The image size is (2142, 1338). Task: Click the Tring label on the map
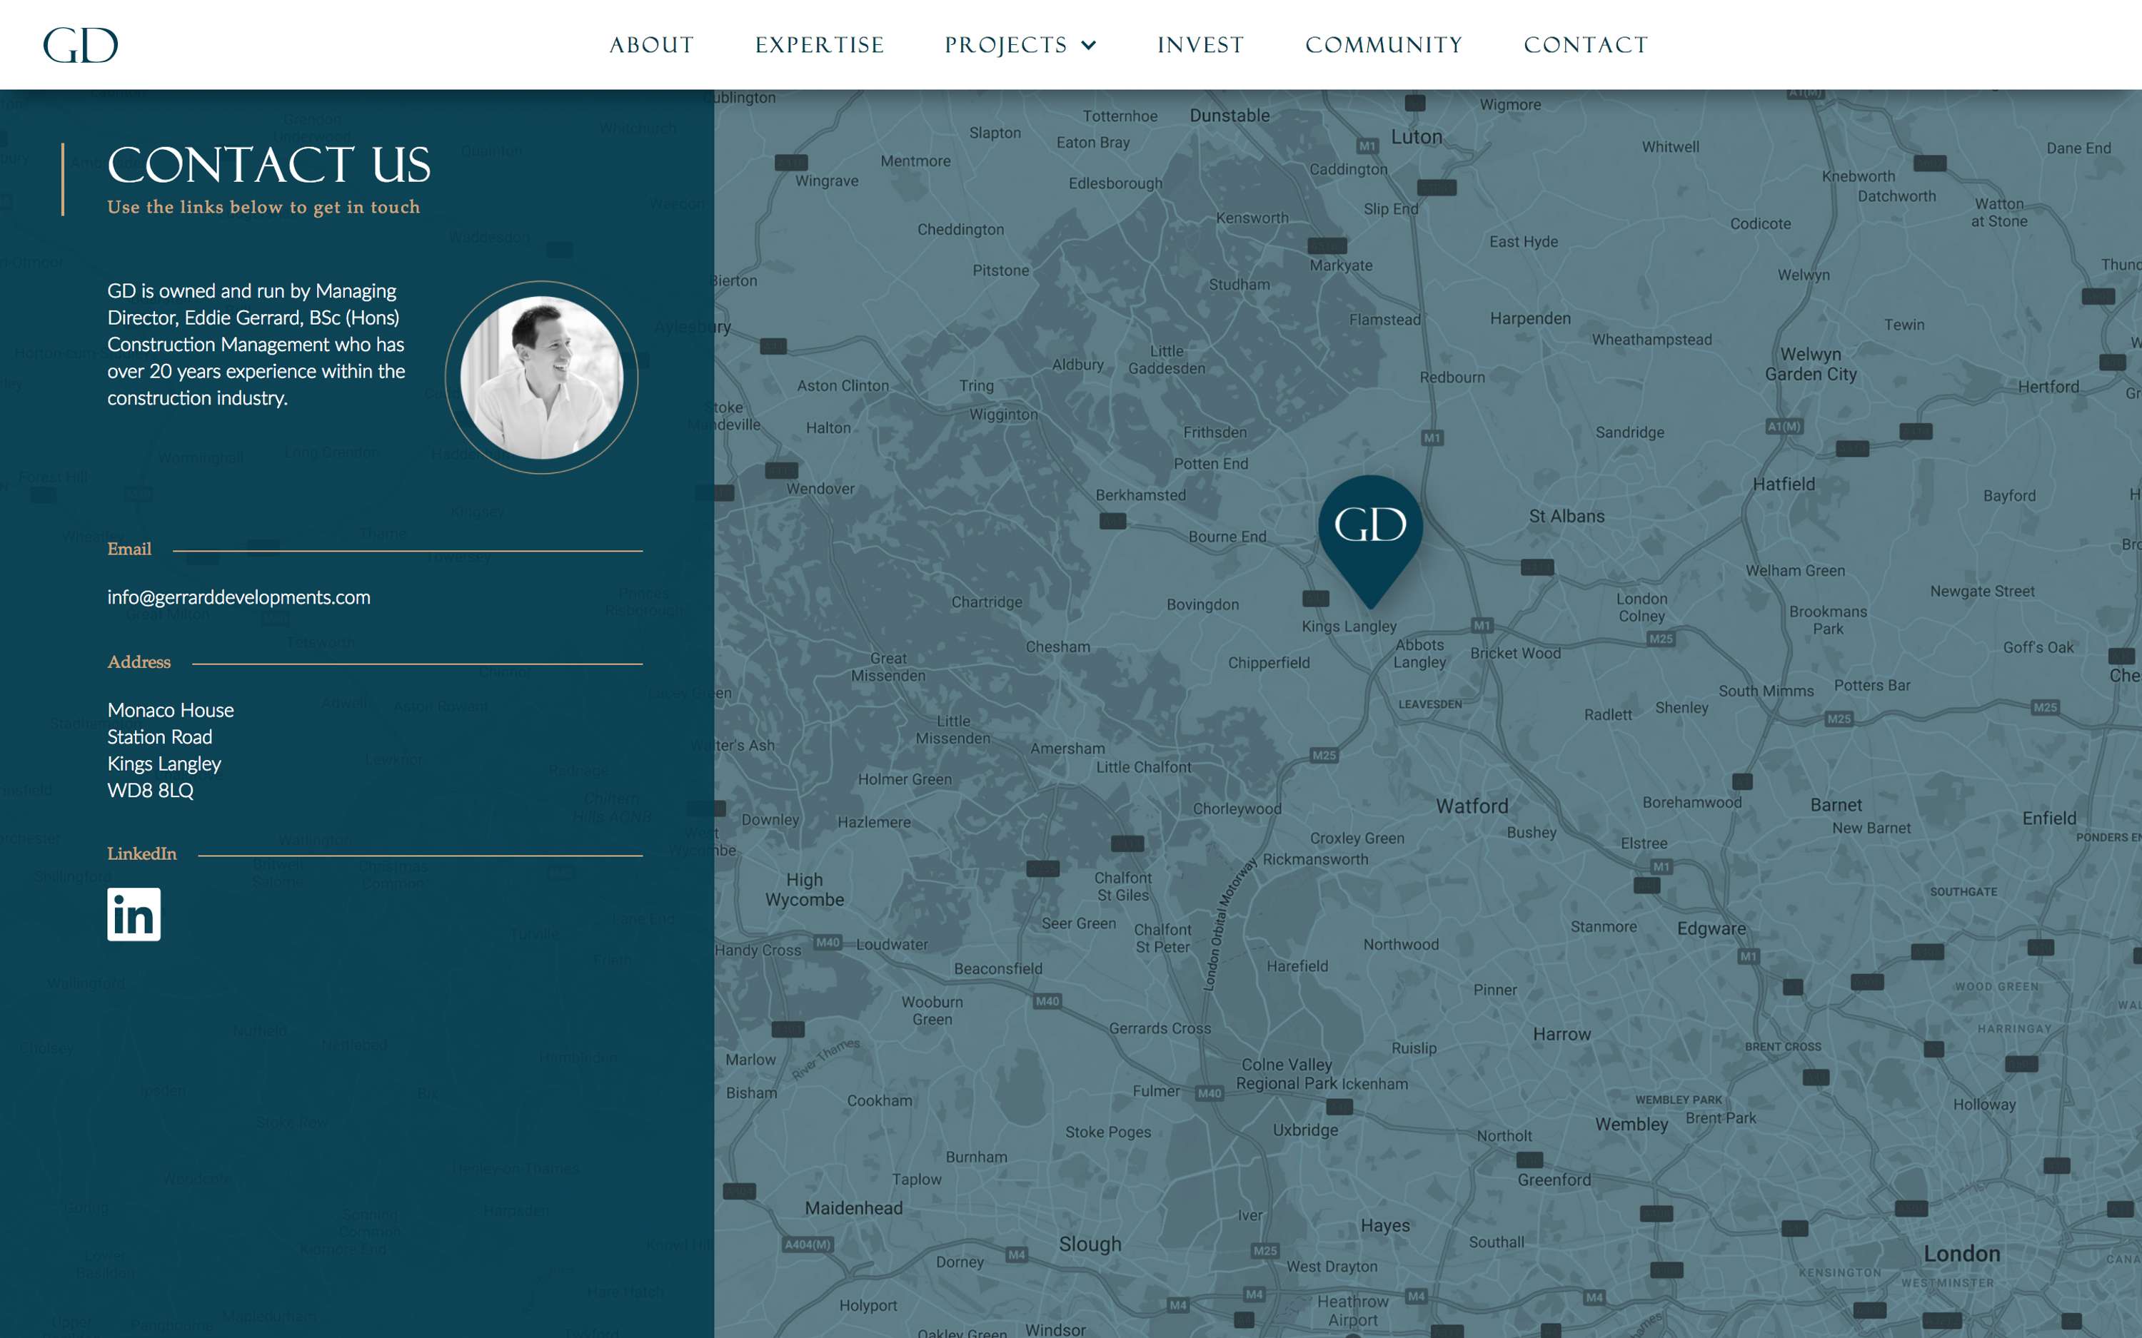tap(976, 386)
